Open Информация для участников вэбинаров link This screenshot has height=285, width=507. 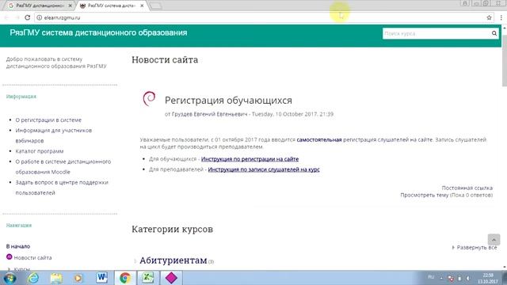(54, 135)
